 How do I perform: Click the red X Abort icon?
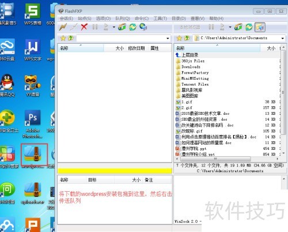tap(84, 27)
